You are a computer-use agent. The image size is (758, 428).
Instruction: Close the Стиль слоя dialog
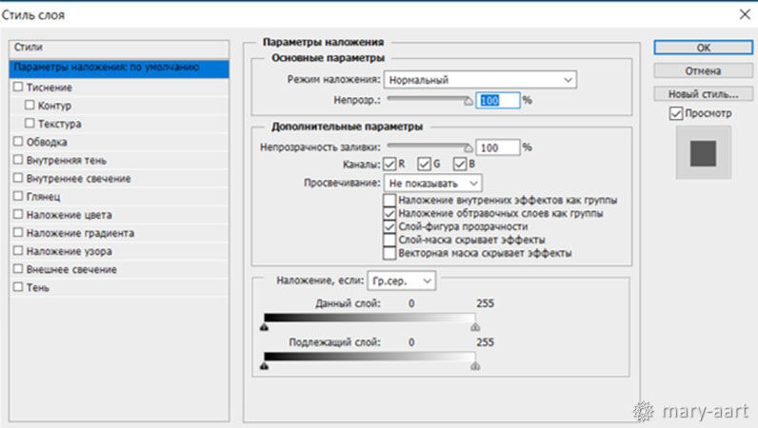[744, 15]
